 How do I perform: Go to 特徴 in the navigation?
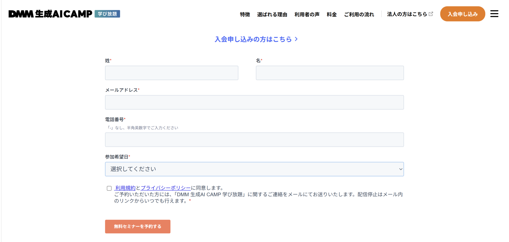pos(245,14)
